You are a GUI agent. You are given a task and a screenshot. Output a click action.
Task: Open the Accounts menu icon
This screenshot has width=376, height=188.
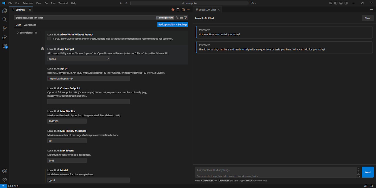click(x=4, y=171)
